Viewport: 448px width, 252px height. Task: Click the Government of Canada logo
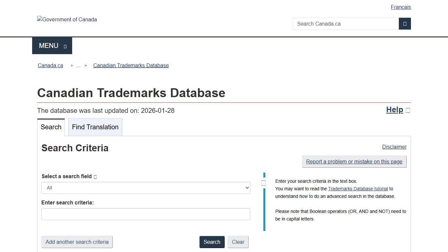click(67, 19)
